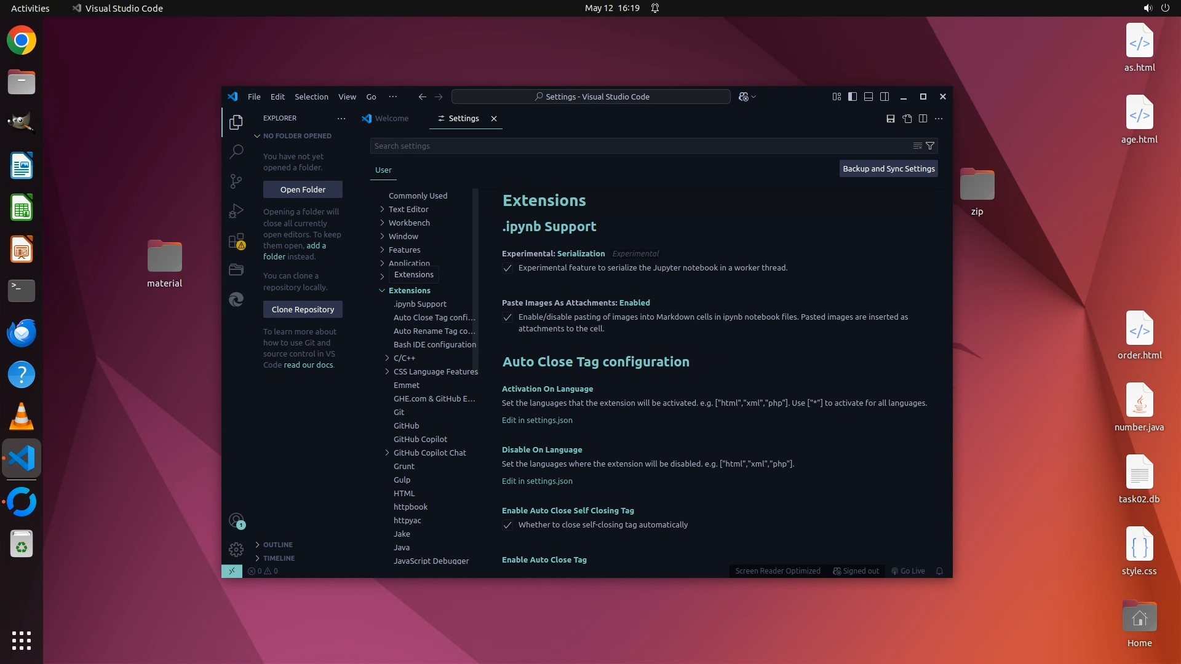
Task: Uncheck Experimental Serialization checkbox
Action: tap(507, 268)
